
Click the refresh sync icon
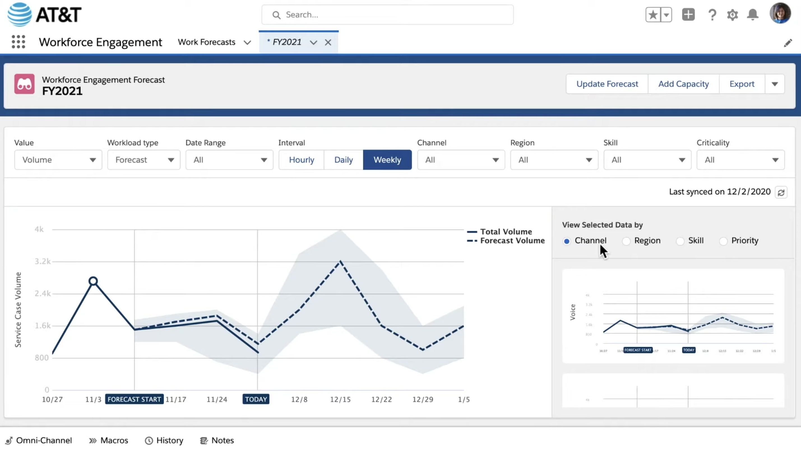point(781,193)
